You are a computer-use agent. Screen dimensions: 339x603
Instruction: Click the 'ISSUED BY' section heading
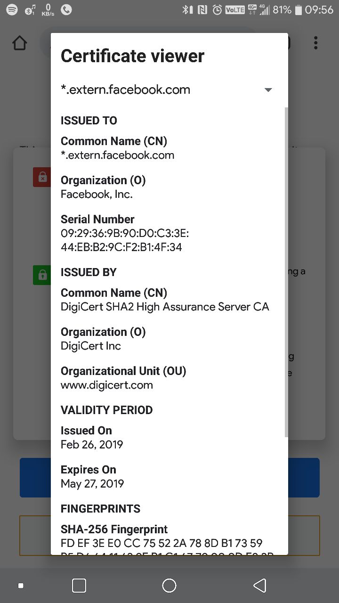coord(89,272)
